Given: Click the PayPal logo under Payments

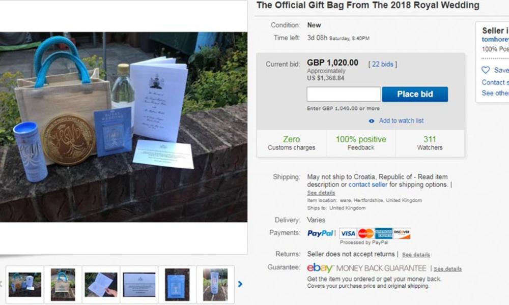Looking at the screenshot, I should pyautogui.click(x=320, y=233).
